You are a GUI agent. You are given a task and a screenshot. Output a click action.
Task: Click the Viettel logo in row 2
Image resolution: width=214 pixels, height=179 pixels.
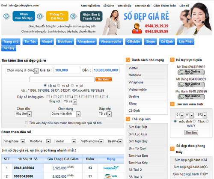[111, 176]
